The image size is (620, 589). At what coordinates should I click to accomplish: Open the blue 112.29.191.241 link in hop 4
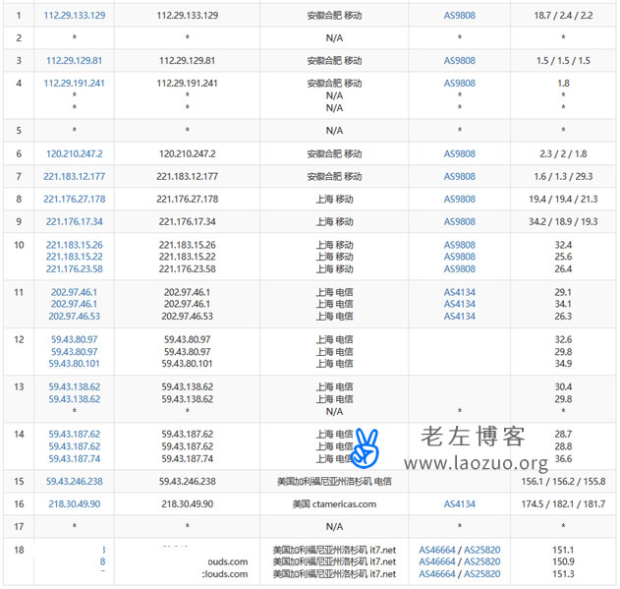click(75, 84)
